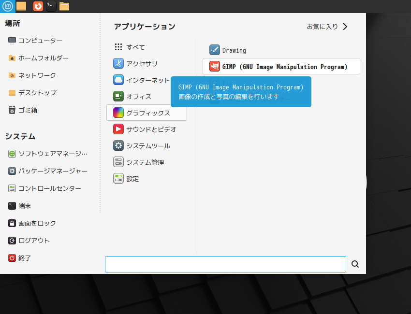Click the すべて grid icon
This screenshot has width=411, height=314.
point(118,47)
